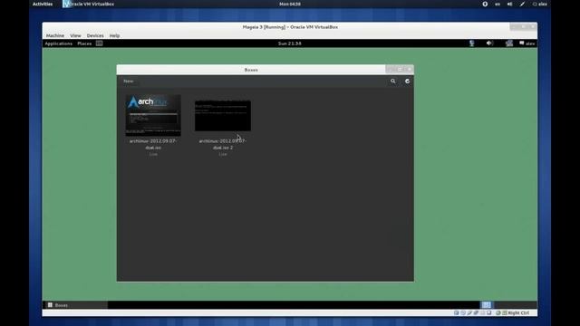Open the second archlinux box with black thumbnail
The height and width of the screenshot is (326, 580).
pos(223,116)
